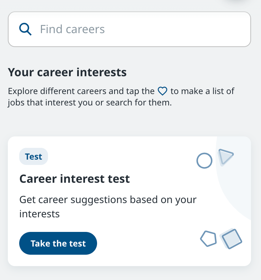Screen dimensions: 261x280
Task: Click the triangle shape on the card
Action: click(x=225, y=156)
